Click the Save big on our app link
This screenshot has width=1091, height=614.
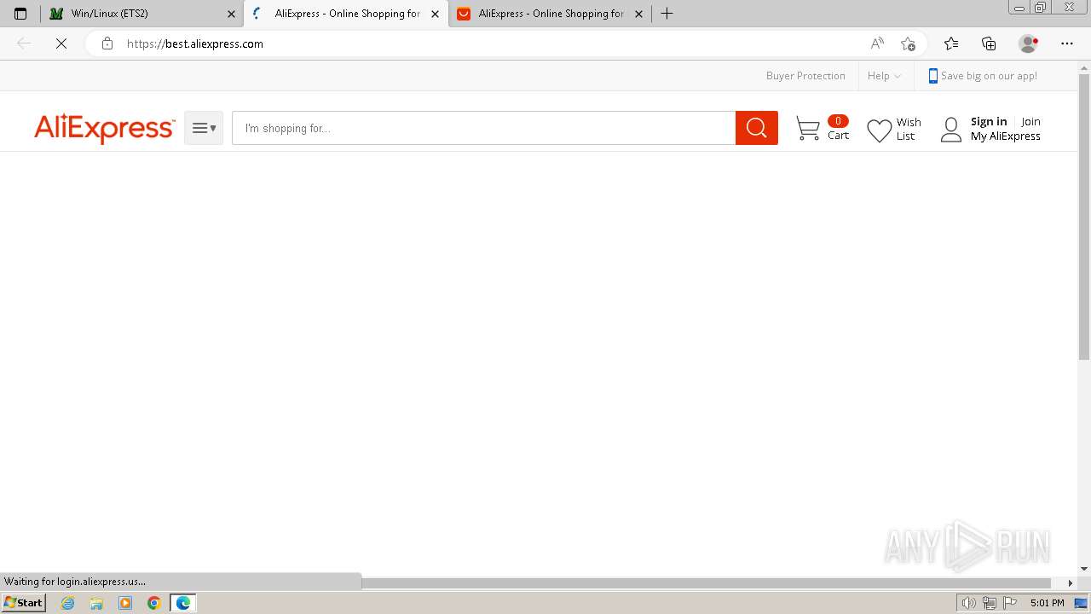coord(983,76)
